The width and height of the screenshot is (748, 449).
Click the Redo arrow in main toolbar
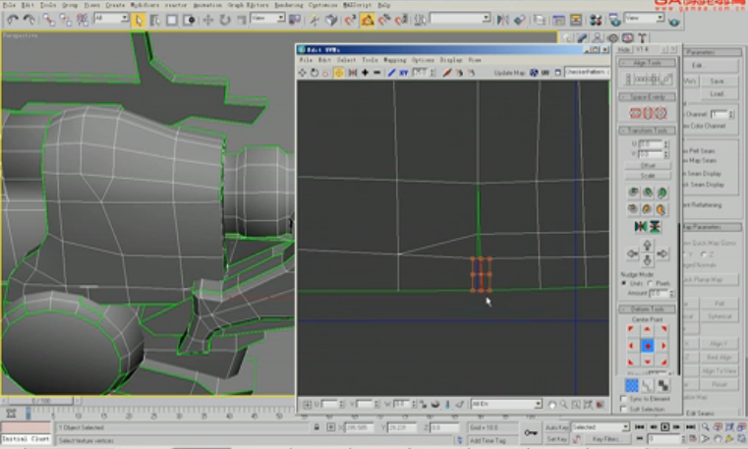pos(29,20)
